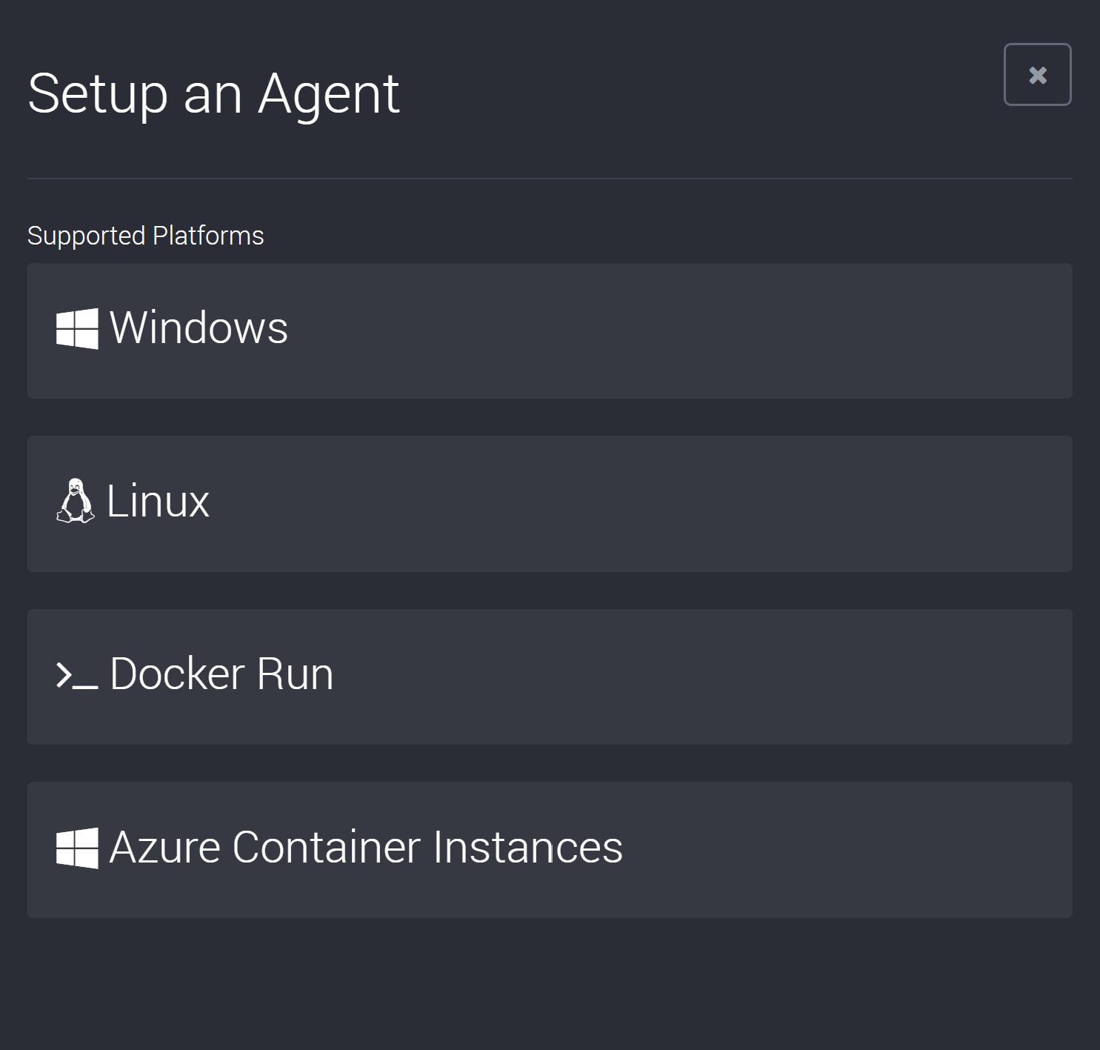Click the terminal prompt icon beside Docker Run
This screenshot has width=1100, height=1050.
tap(77, 676)
